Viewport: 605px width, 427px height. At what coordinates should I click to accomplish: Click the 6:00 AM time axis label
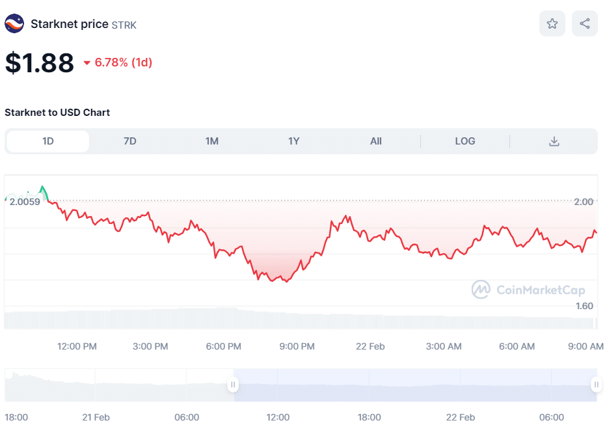pos(517,347)
